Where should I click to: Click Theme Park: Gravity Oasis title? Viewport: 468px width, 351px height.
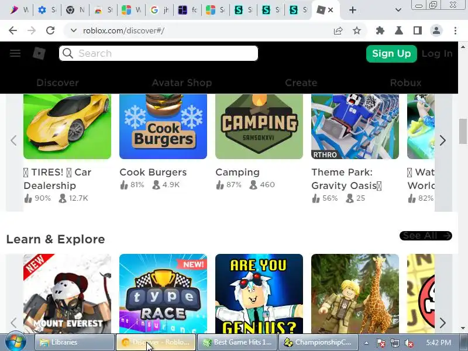click(346, 179)
